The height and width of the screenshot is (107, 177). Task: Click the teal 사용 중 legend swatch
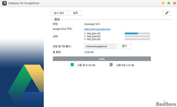pyautogui.click(x=72, y=64)
